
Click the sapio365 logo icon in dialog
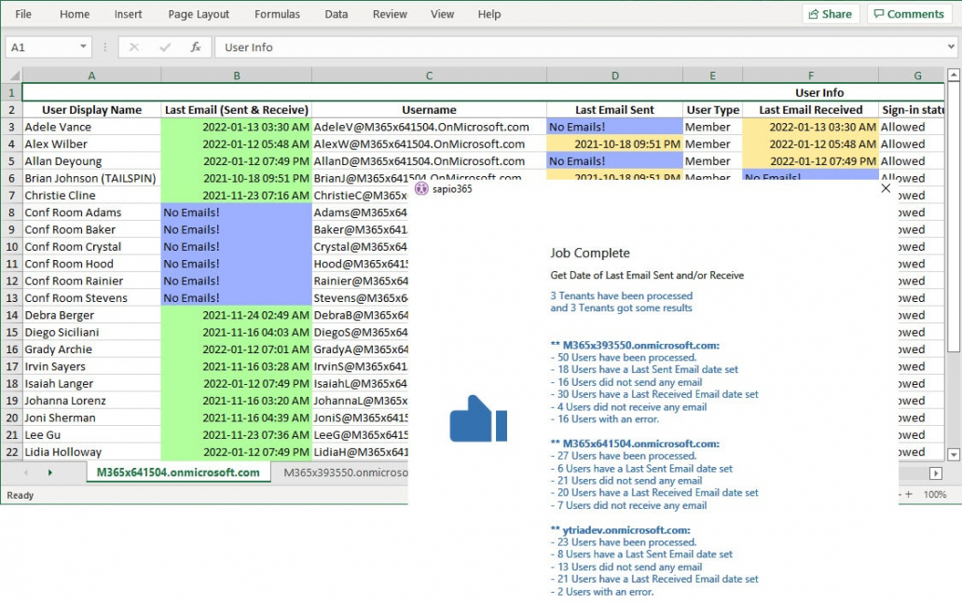pos(421,188)
